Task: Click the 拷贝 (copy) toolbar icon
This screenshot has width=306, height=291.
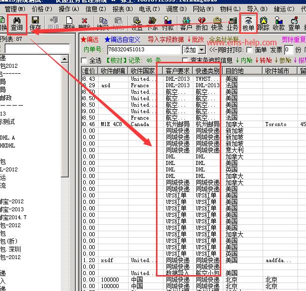Action: coord(103,24)
